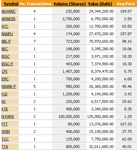Select the CPI stock link
Viewport: 137px width, 150px height.
tap(4, 71)
